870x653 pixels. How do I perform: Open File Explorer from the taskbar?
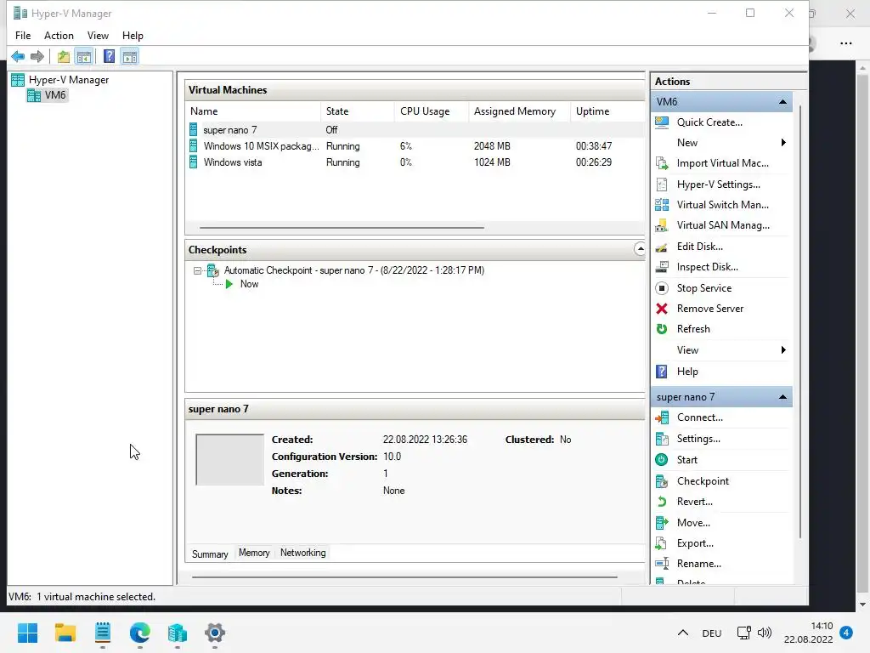point(65,633)
